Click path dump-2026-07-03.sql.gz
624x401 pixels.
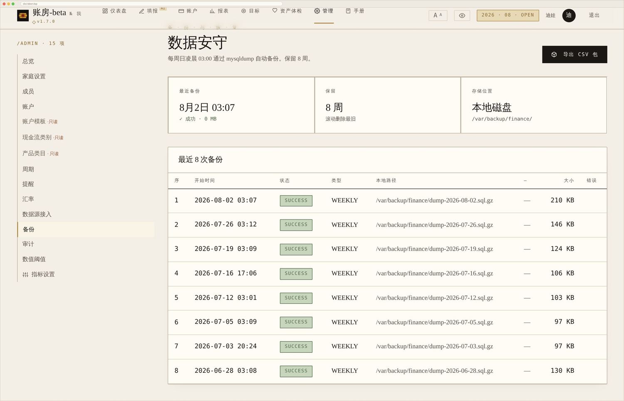click(x=434, y=346)
